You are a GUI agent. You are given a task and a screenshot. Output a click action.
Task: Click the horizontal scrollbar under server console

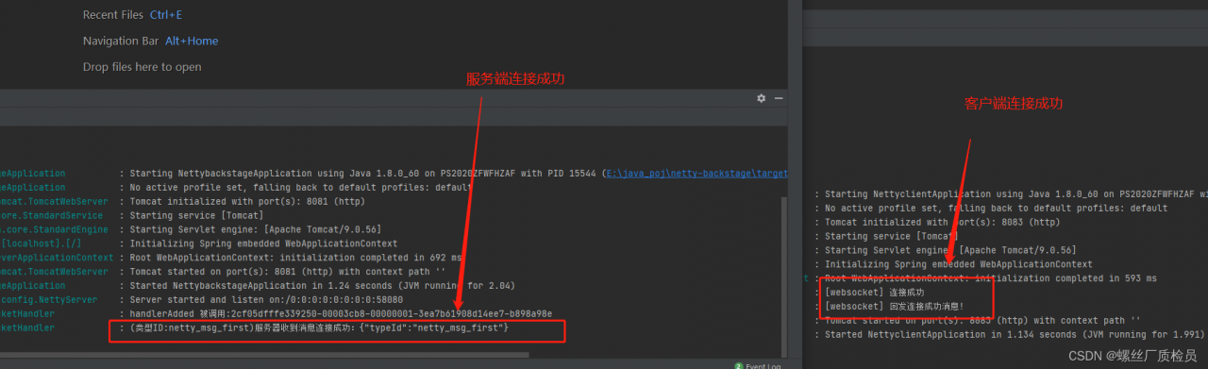coord(264,355)
